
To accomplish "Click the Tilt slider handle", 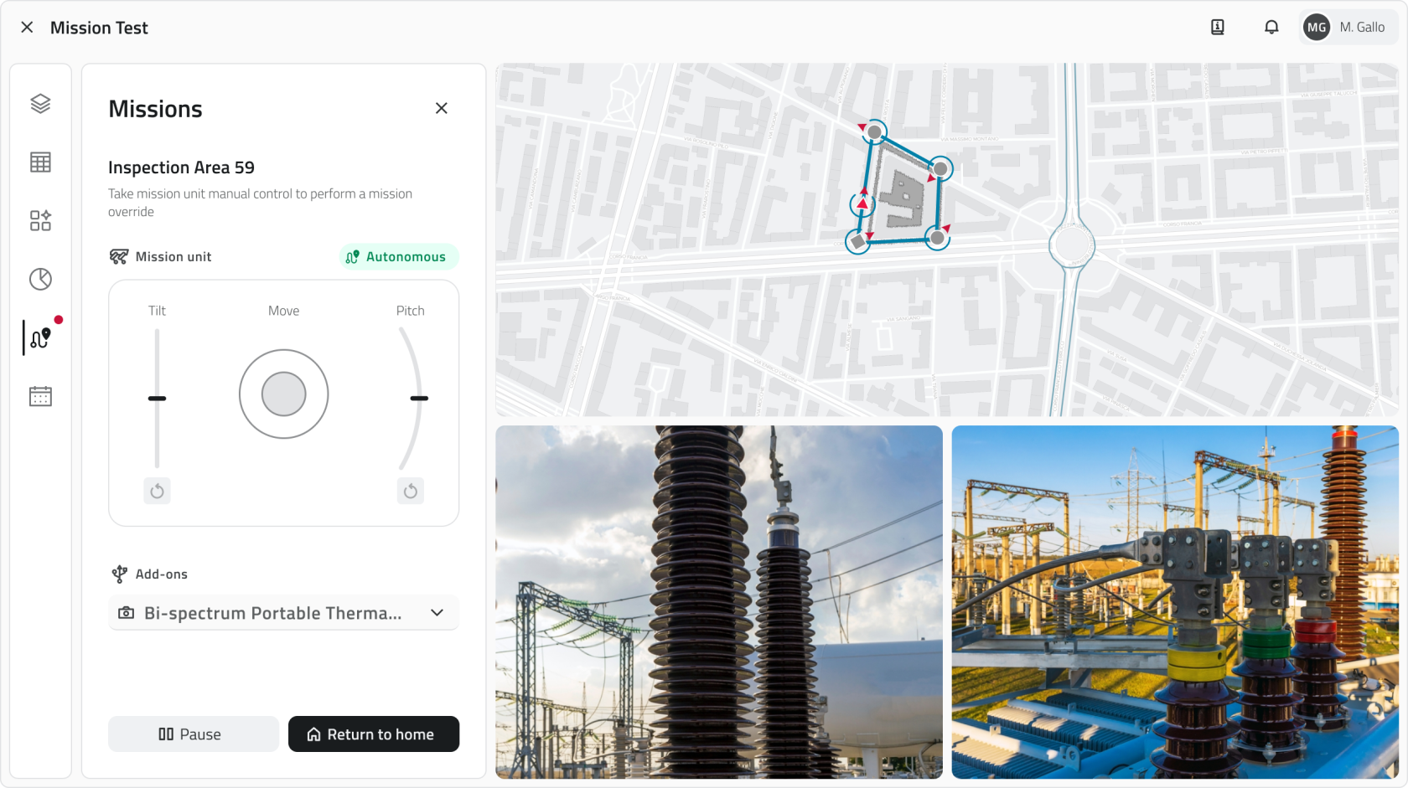I will point(157,399).
